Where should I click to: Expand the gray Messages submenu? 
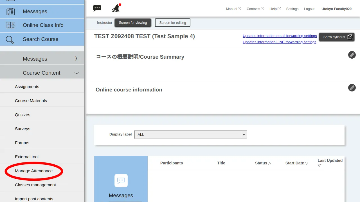pos(76,59)
